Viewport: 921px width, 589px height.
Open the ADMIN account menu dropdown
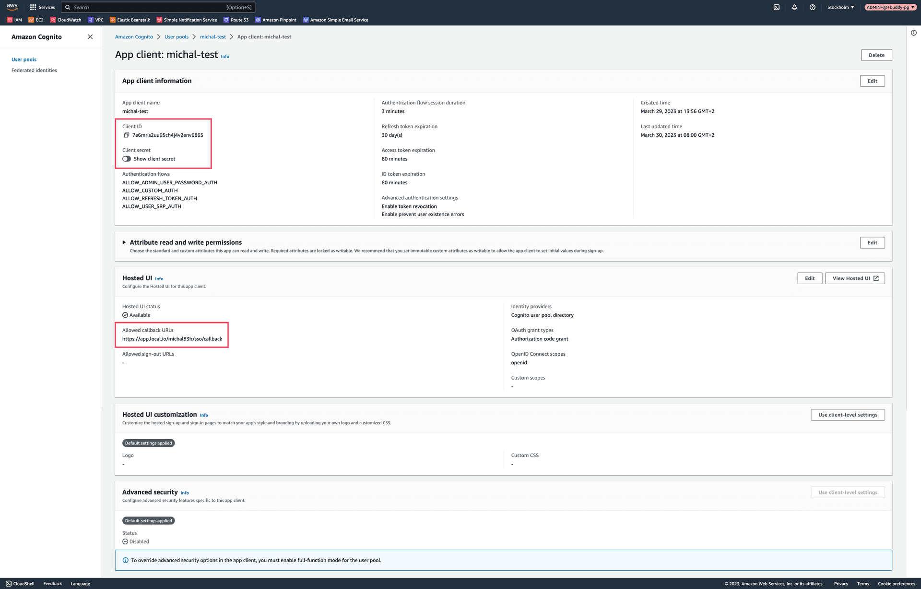click(890, 7)
